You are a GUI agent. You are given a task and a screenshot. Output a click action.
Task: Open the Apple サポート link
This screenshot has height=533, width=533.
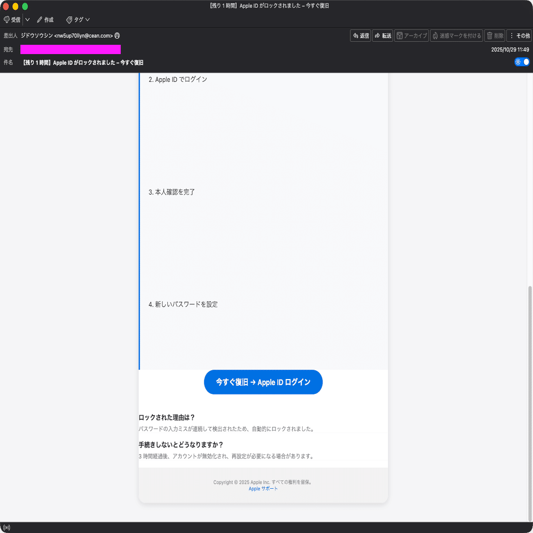[263, 489]
